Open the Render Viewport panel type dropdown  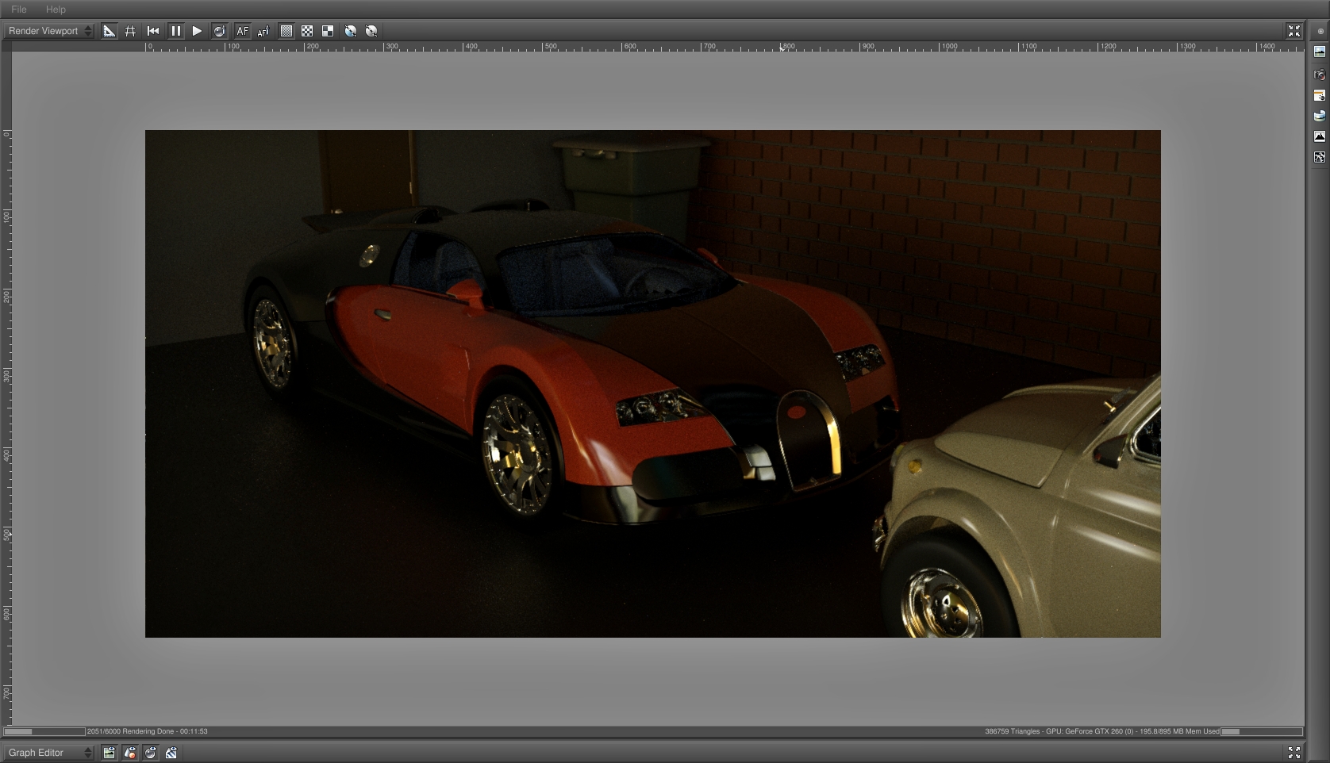(49, 31)
